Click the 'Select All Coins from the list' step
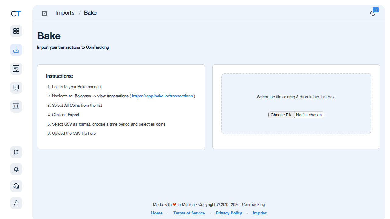 pos(77,106)
